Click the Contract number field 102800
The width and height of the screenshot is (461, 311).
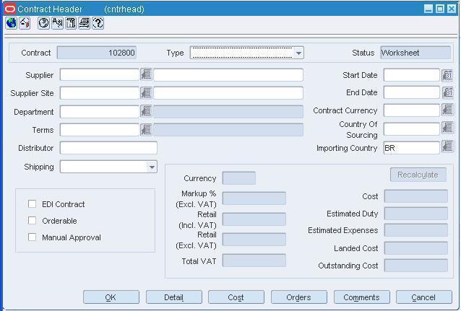(96, 53)
